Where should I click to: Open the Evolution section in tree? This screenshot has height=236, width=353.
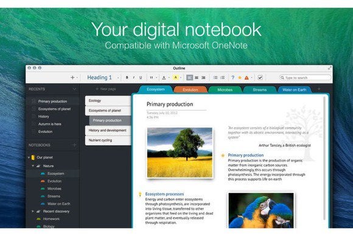pyautogui.click(x=54, y=181)
